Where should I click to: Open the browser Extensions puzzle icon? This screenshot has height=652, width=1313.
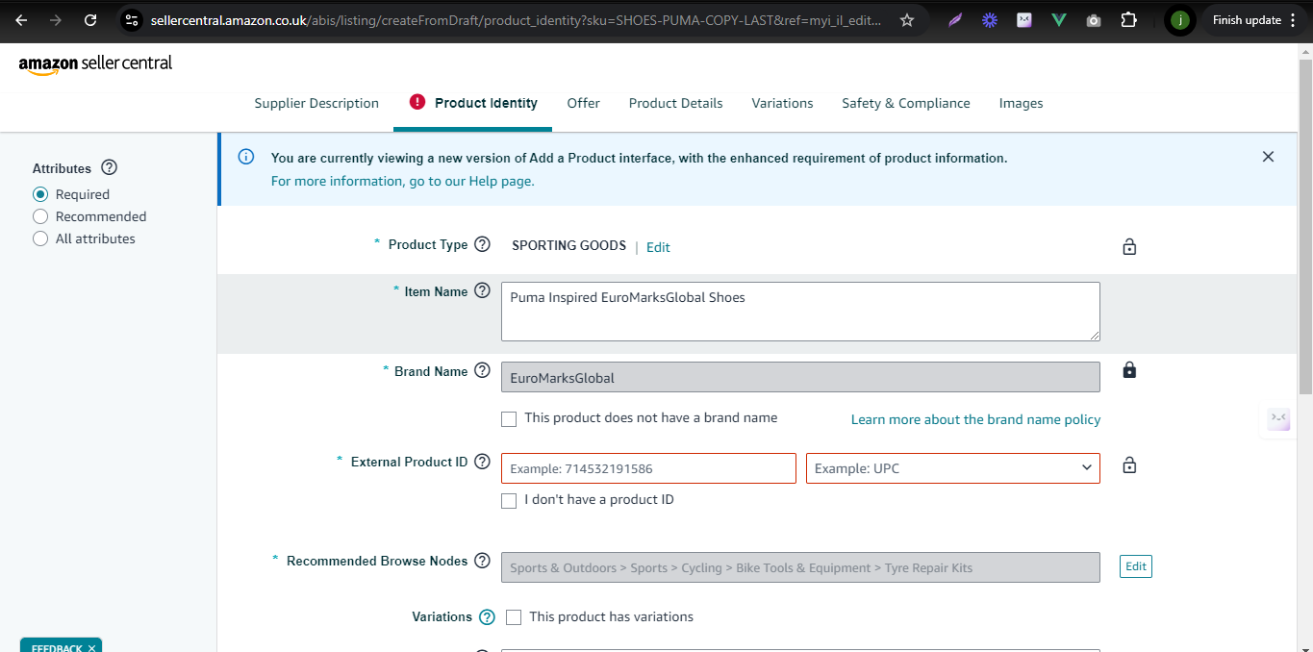1128,20
